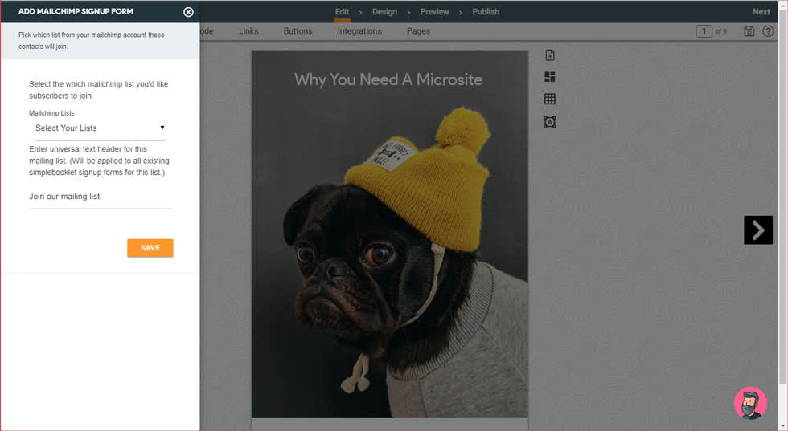
Task: Open the Preview step
Action: click(435, 11)
